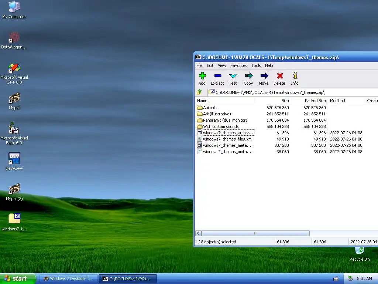The height and width of the screenshot is (284, 378).
Task: Select the My Computer desktop icon
Action: pos(14,10)
